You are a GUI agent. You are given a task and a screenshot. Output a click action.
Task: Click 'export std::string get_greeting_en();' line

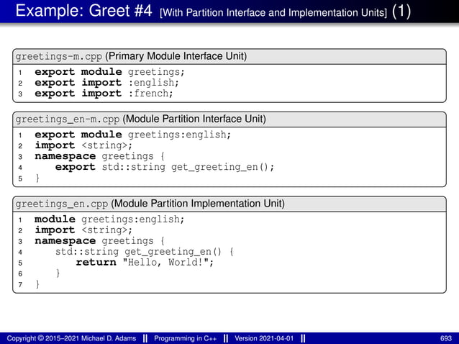[x=165, y=167]
